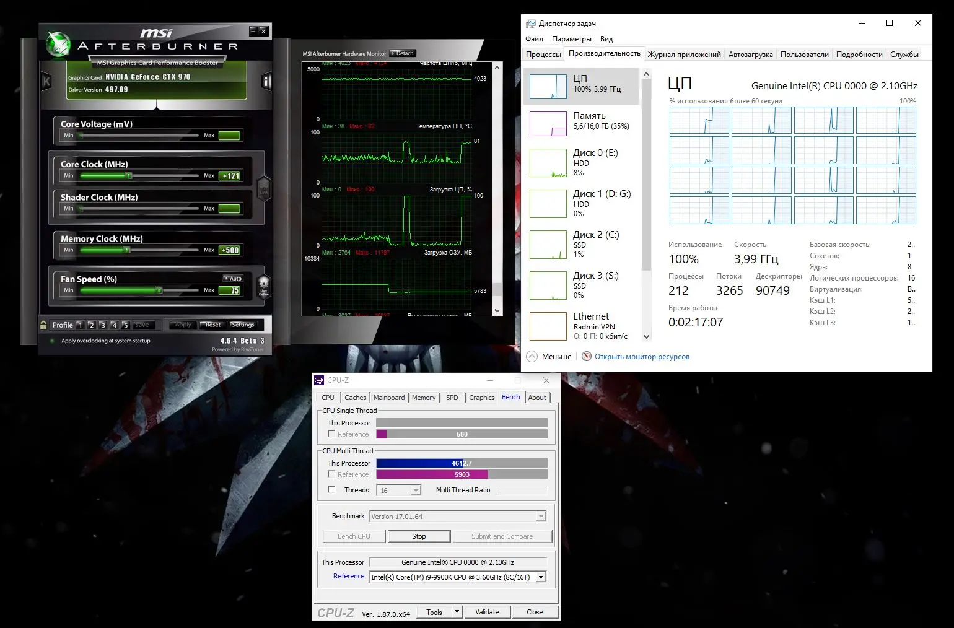Select the Ethernet graph thumbnail
The height and width of the screenshot is (628, 954).
(548, 326)
